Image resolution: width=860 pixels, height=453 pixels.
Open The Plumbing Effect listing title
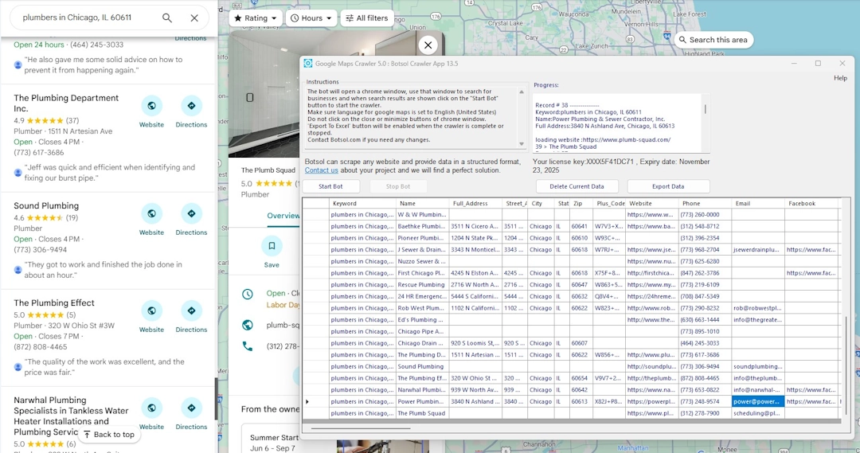tap(54, 303)
